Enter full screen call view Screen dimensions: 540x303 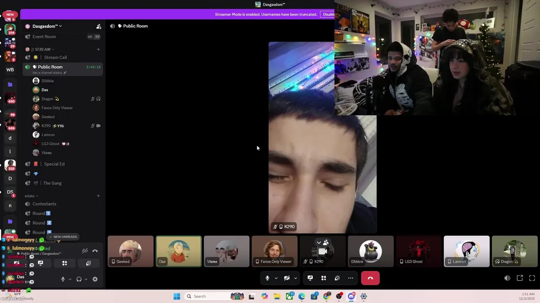pos(532,278)
